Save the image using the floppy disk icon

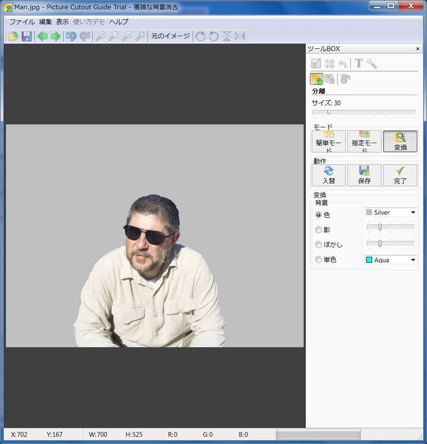pos(26,36)
